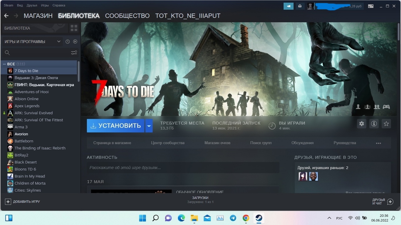Toggle sort by recent activity clock
Screen dimensions: 401x225
68,42
